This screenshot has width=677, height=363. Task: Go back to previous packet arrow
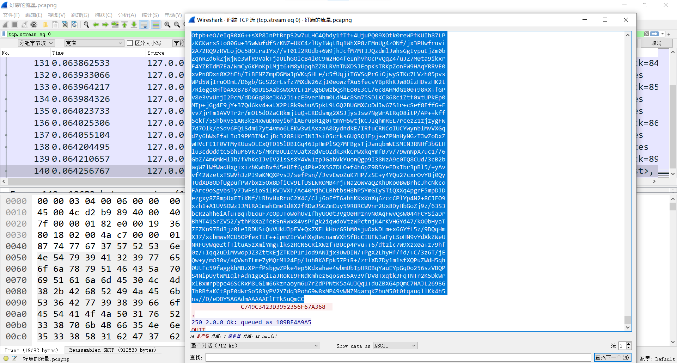[x=96, y=25]
